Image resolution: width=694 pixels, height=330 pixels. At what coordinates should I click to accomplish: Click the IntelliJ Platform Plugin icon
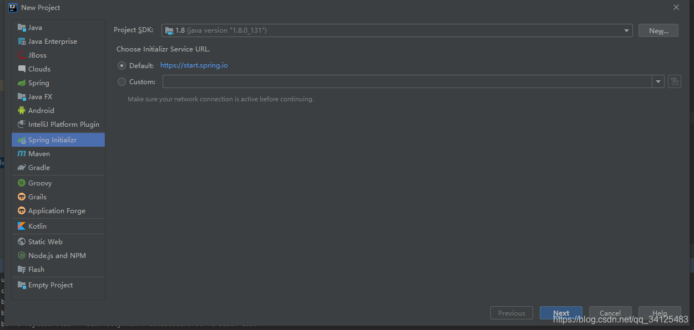pos(22,125)
